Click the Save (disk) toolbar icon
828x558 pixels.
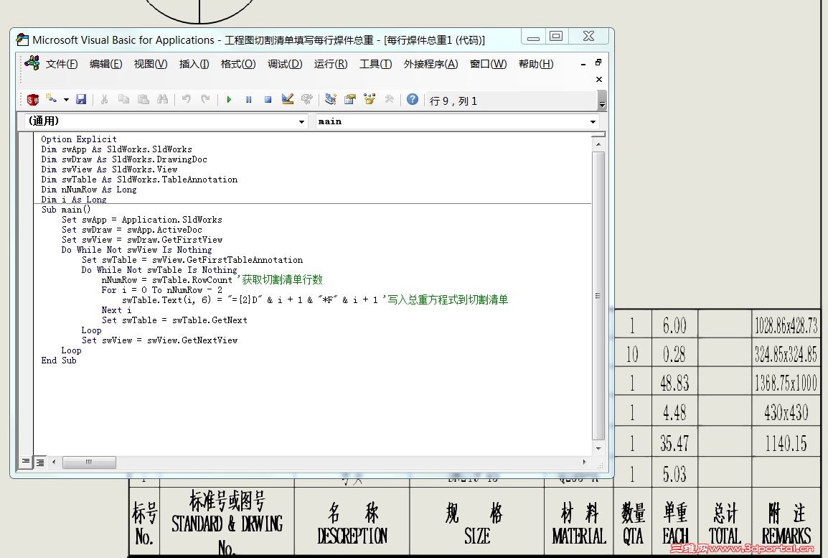click(x=81, y=100)
